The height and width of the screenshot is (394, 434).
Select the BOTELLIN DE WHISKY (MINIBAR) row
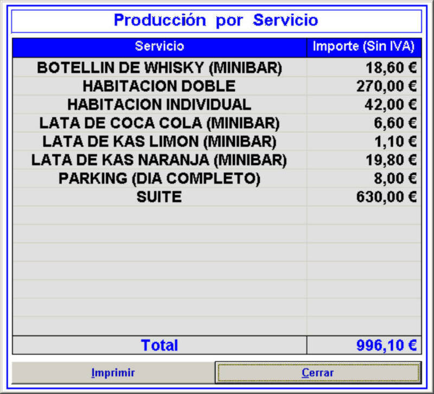pos(159,68)
